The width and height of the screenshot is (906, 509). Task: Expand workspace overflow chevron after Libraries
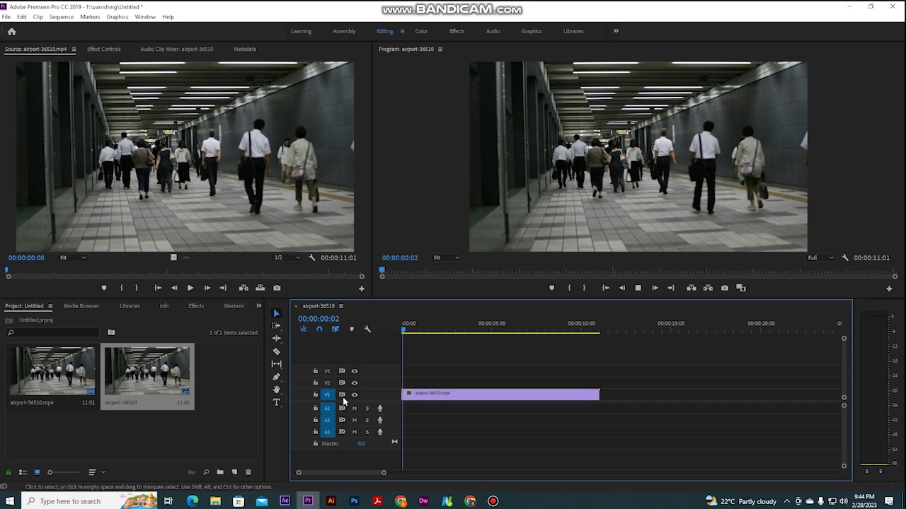point(616,31)
